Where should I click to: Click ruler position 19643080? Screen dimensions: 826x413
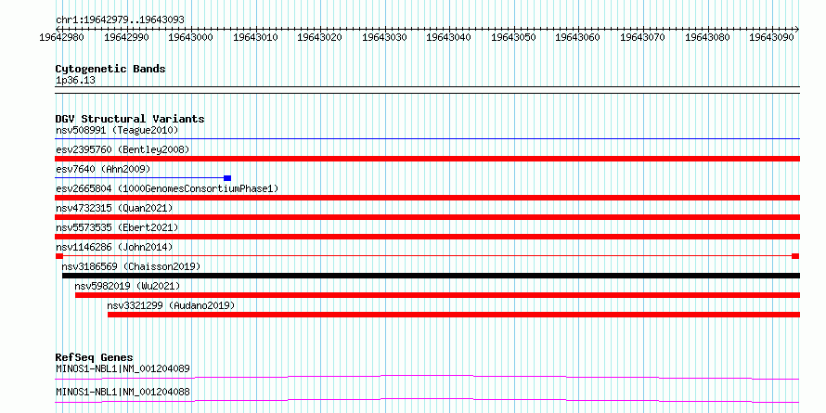[x=707, y=37]
